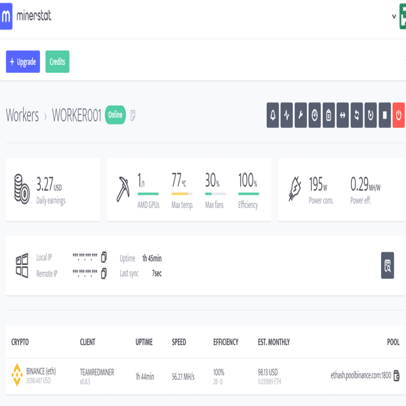Click the ethash.poolbinance.com:1800 pool link
Screen dimensions: 406x406
[361, 375]
